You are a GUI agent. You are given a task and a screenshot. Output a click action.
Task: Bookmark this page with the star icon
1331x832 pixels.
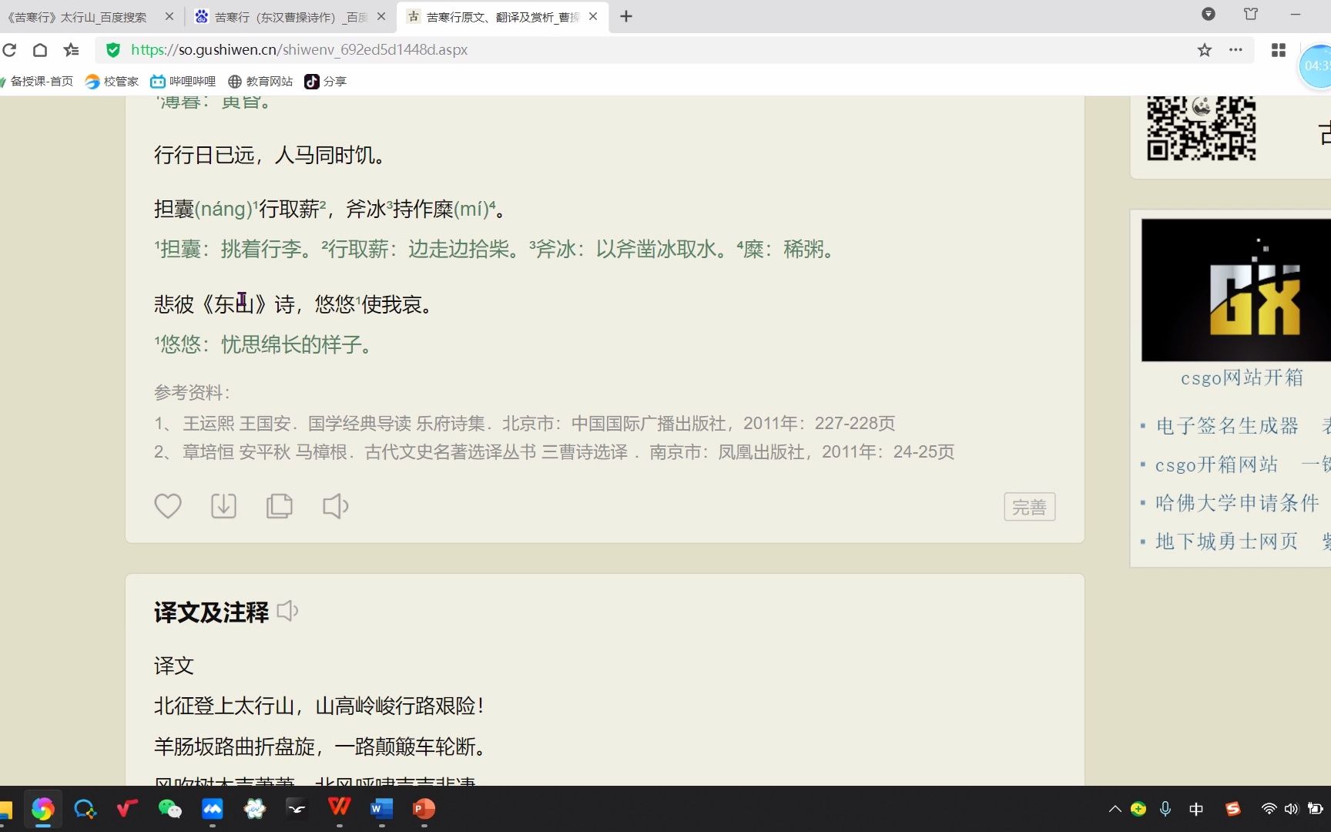pos(1205,50)
